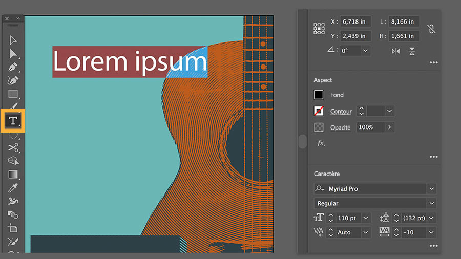
Task: Open the Auto kerning dropdown
Action: point(365,232)
